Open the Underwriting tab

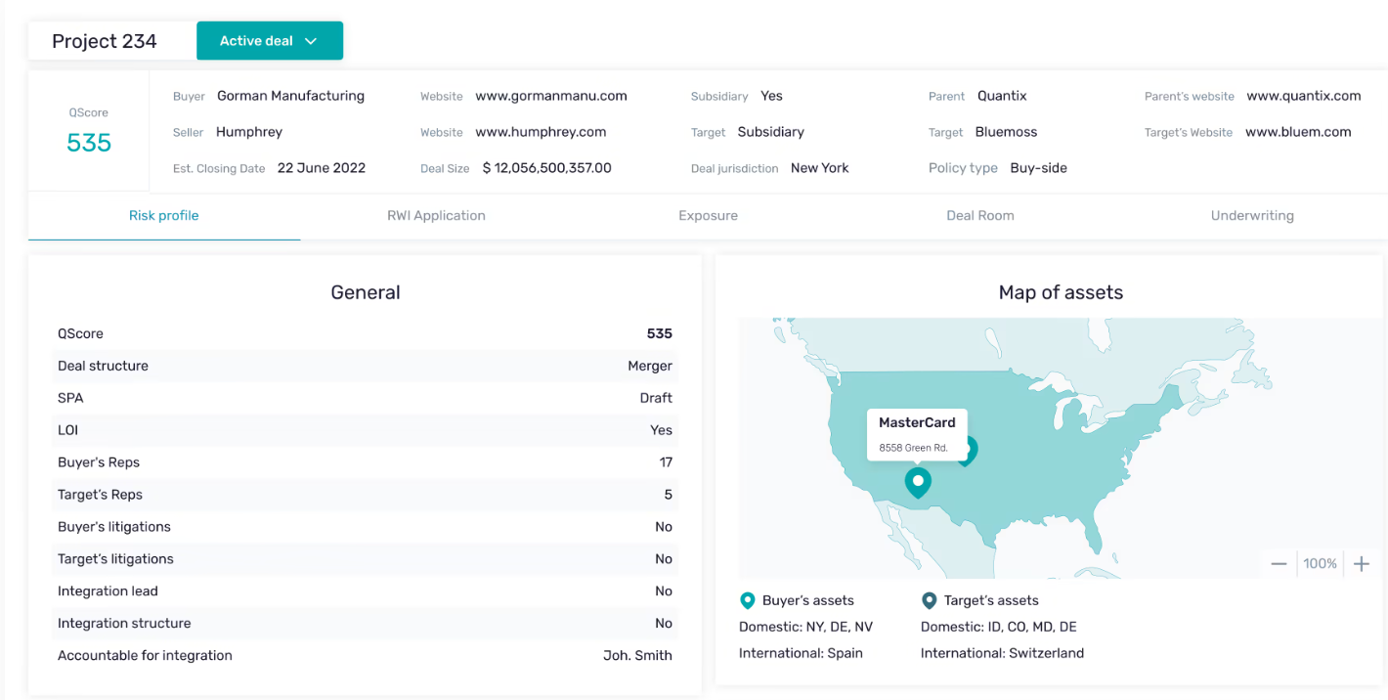click(x=1251, y=216)
